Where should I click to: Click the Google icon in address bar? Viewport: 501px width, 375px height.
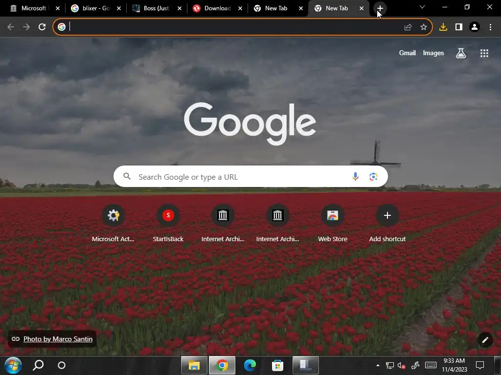(x=62, y=27)
